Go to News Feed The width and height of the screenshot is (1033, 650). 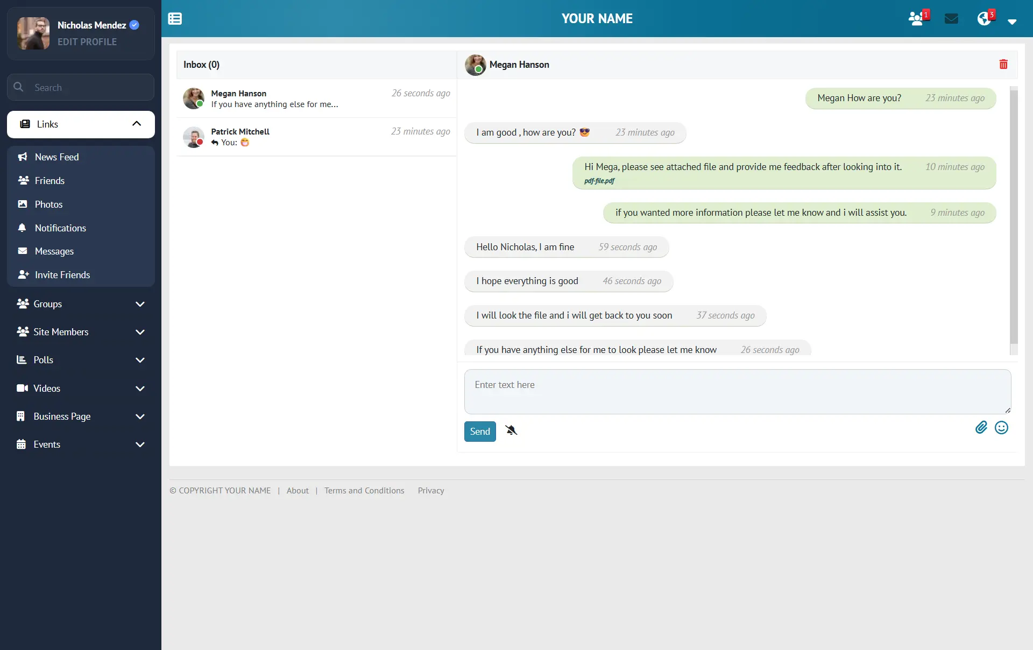click(56, 157)
